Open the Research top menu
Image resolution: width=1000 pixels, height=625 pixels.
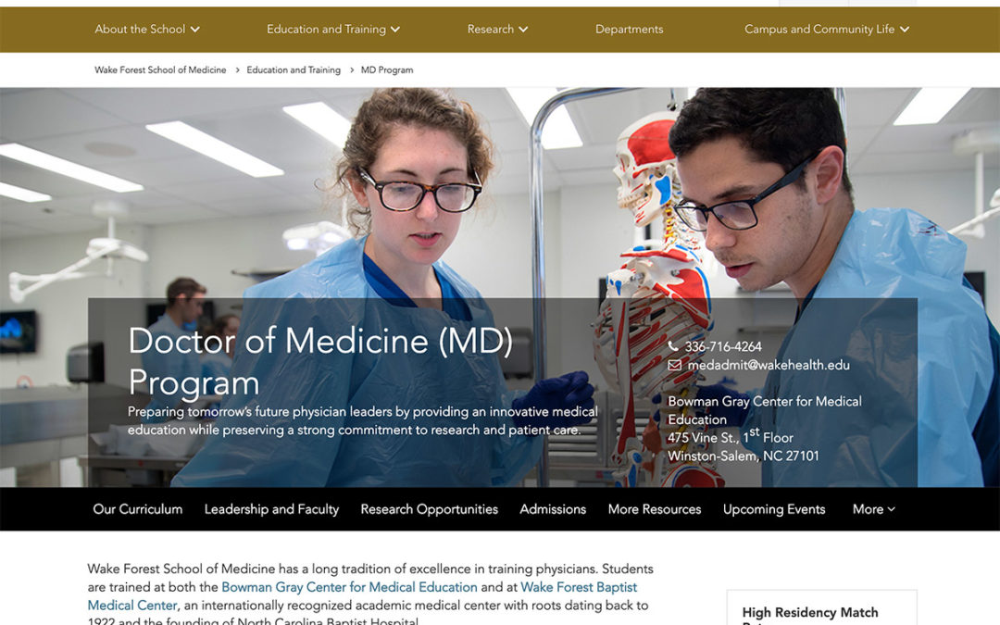pyautogui.click(x=497, y=30)
